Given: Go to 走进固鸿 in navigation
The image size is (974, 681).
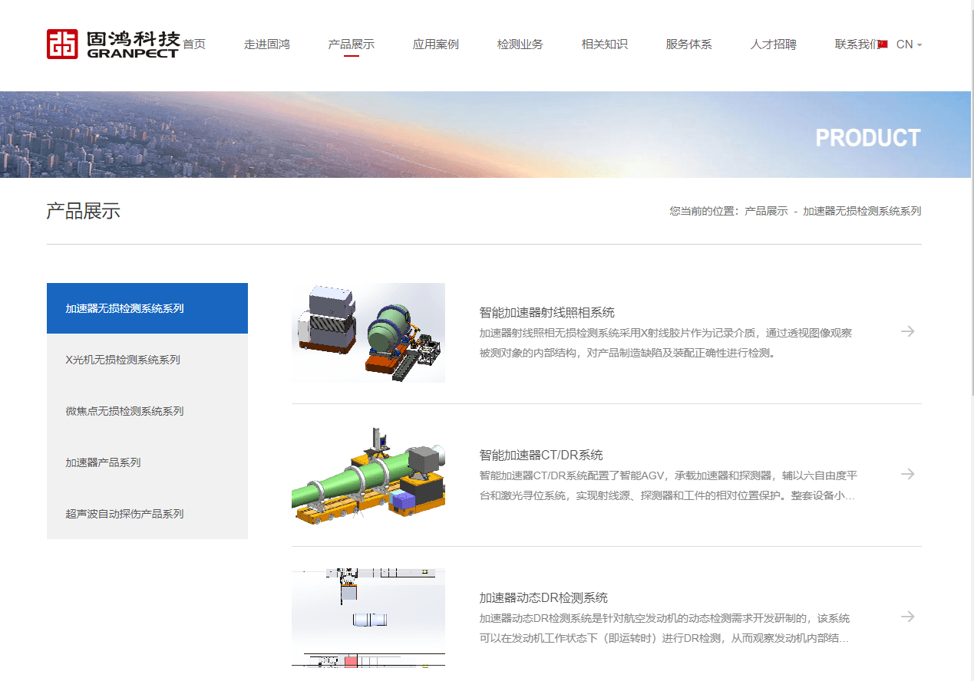Looking at the screenshot, I should (x=266, y=44).
